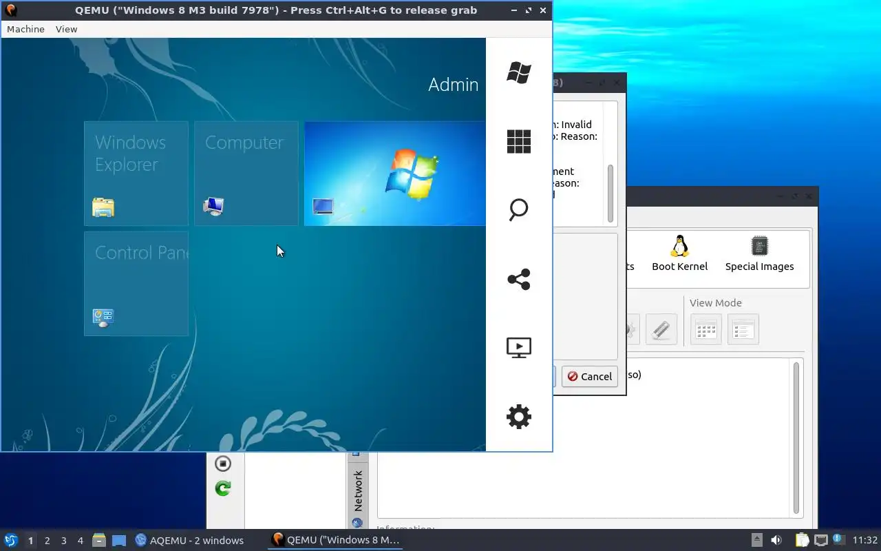
Task: Switch AQEMU view mode to list
Action: 743,330
